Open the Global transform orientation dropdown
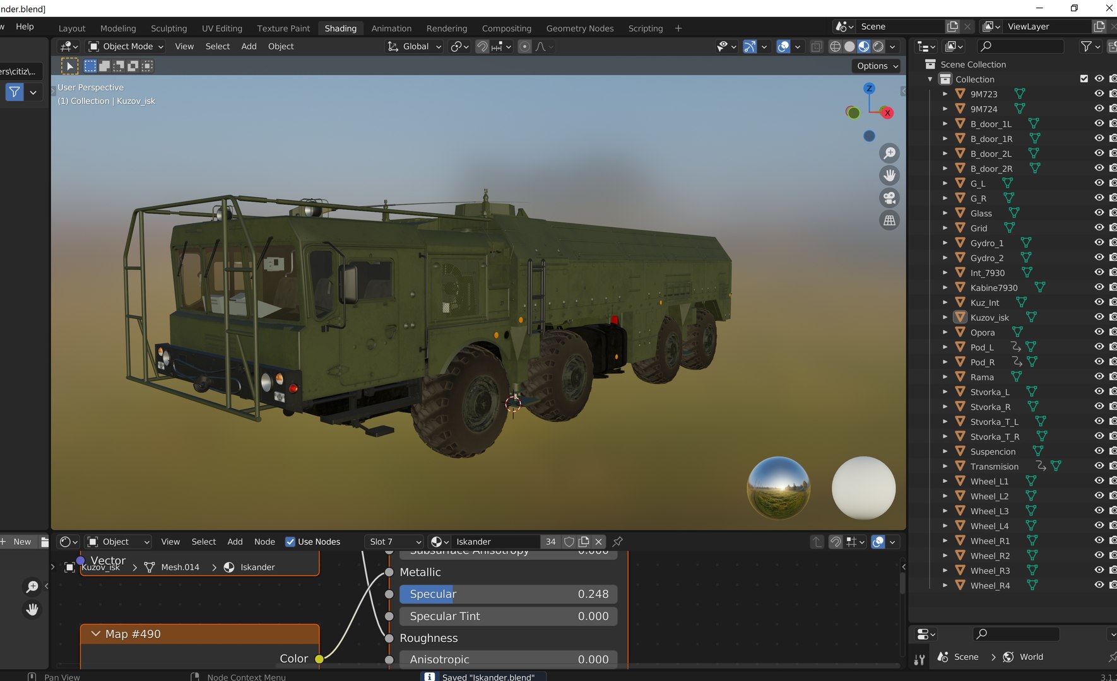 [x=414, y=47]
